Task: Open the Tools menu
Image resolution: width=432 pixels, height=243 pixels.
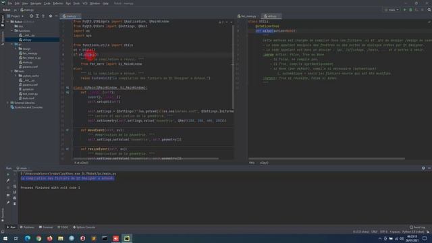Action: [x=76, y=3]
